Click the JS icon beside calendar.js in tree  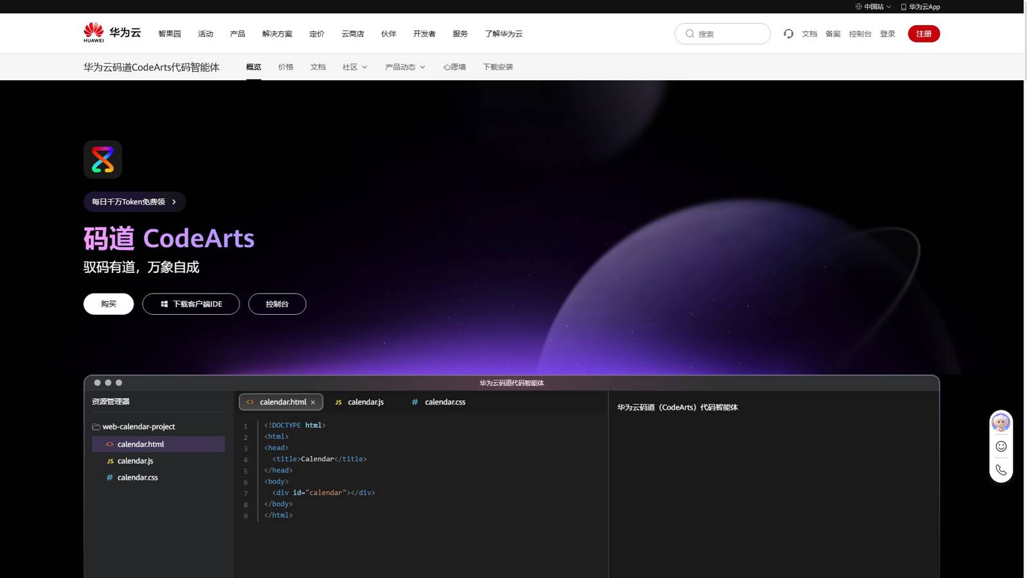110,461
